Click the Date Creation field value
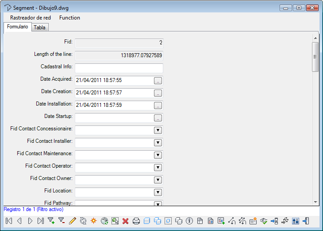Viewport: 323px width, 231px height. [x=99, y=93]
